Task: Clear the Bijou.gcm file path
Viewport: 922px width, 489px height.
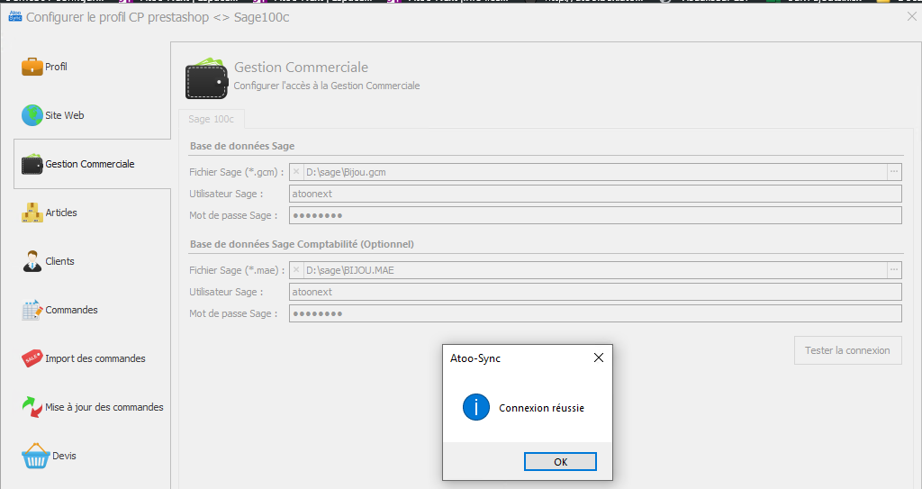Action: click(296, 172)
